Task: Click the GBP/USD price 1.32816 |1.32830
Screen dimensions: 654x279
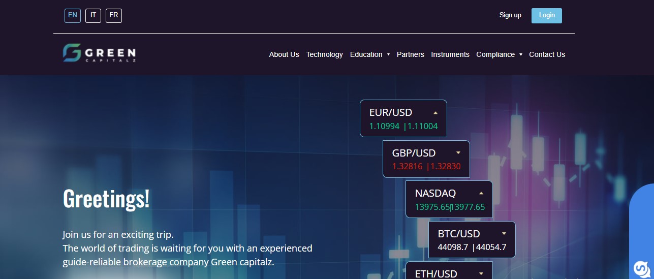Action: [x=426, y=167]
